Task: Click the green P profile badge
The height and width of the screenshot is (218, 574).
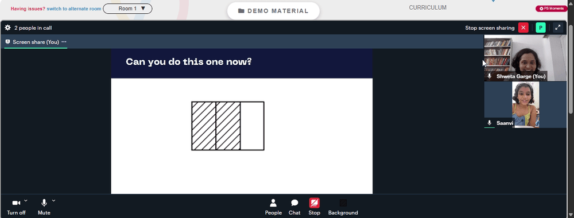Action: [x=540, y=28]
